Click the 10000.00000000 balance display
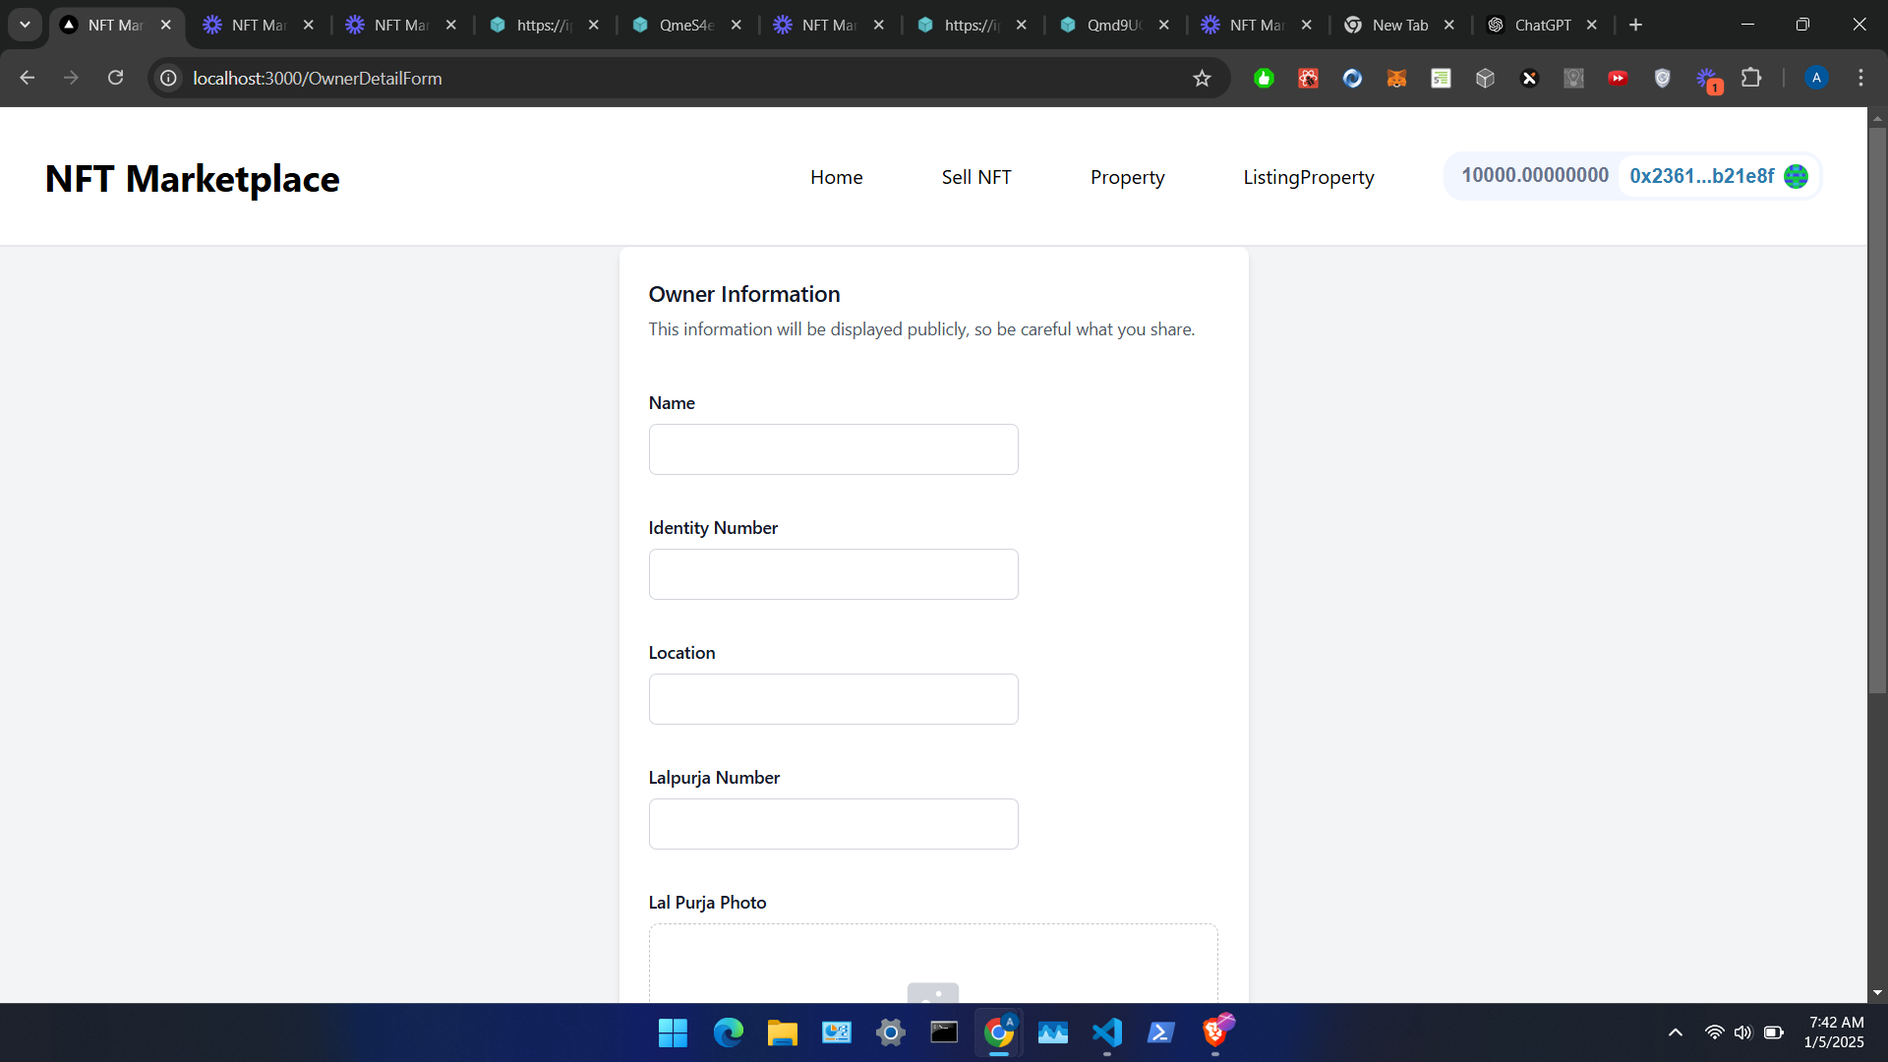The height and width of the screenshot is (1062, 1888). coord(1534,175)
